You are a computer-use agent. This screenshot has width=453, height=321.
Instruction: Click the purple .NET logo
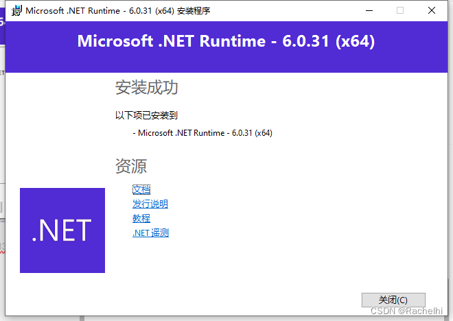point(62,230)
